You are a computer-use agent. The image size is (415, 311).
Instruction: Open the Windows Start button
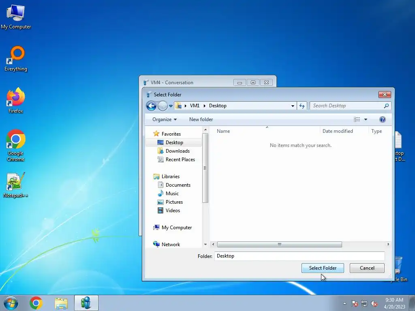[11, 303]
